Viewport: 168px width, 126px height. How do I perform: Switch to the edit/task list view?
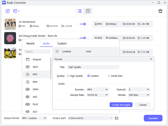(x=88, y=11)
